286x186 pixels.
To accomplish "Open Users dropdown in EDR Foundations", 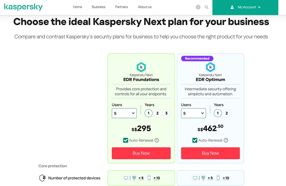I will point(124,113).
